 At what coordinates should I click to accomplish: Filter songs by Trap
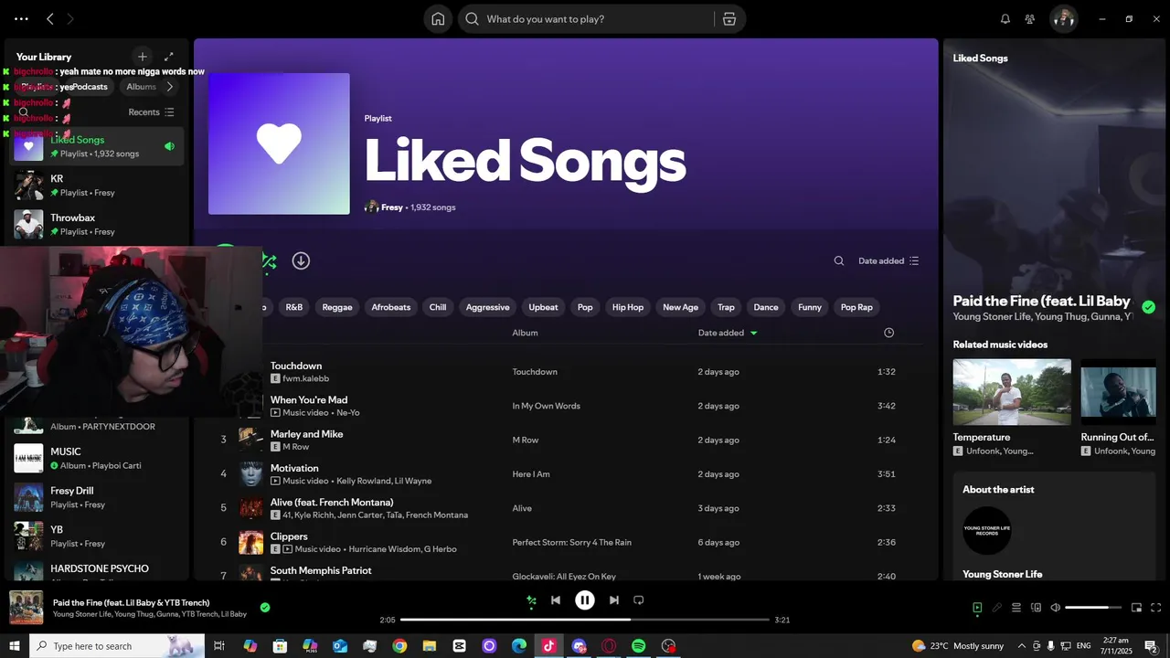(726, 307)
